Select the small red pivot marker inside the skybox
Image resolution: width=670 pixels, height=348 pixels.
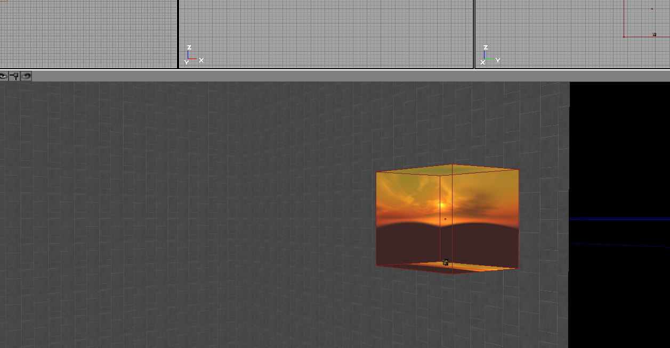click(445, 219)
